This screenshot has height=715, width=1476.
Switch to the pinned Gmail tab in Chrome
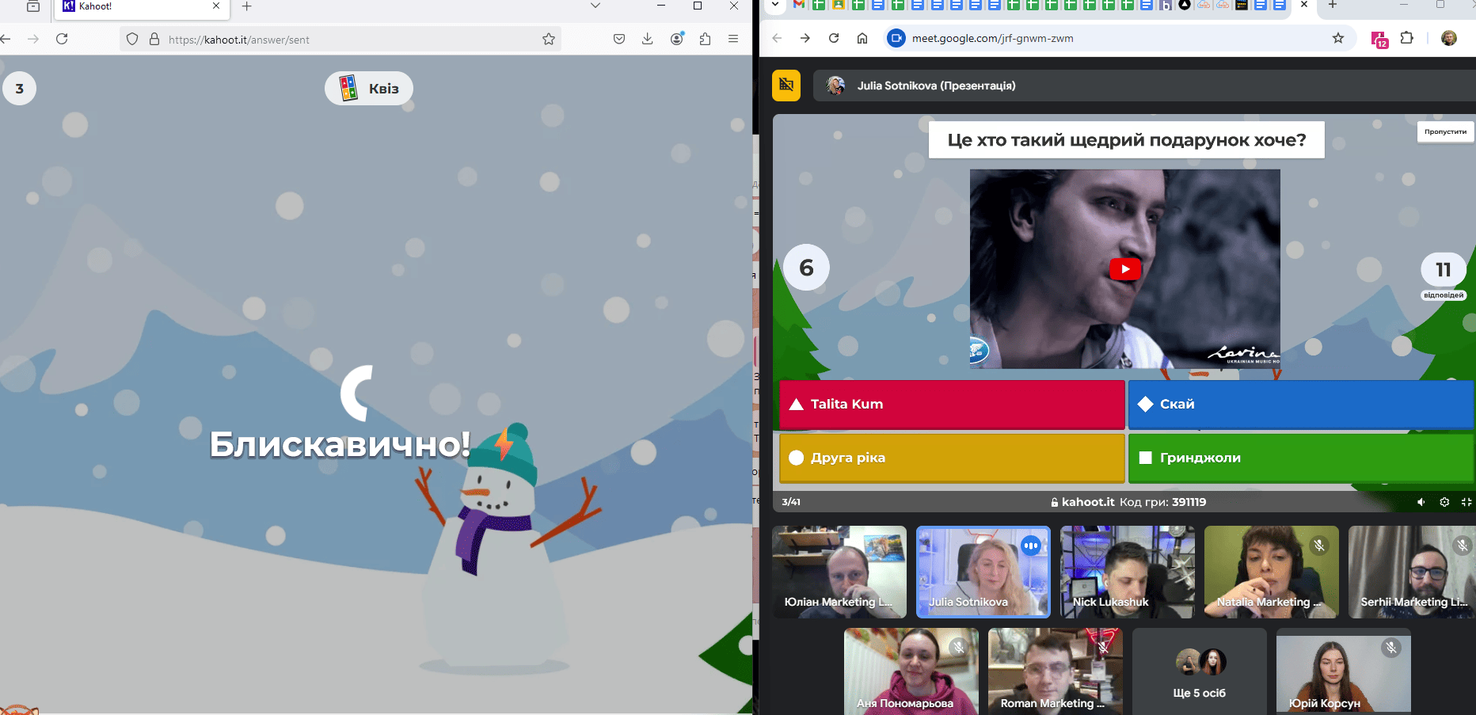click(x=797, y=6)
